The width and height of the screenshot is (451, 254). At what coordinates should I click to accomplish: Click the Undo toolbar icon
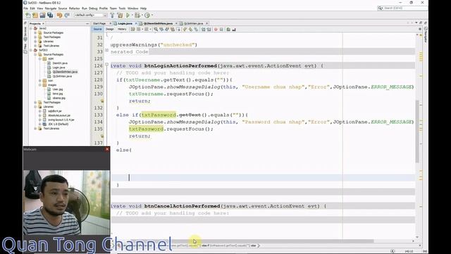(59, 16)
